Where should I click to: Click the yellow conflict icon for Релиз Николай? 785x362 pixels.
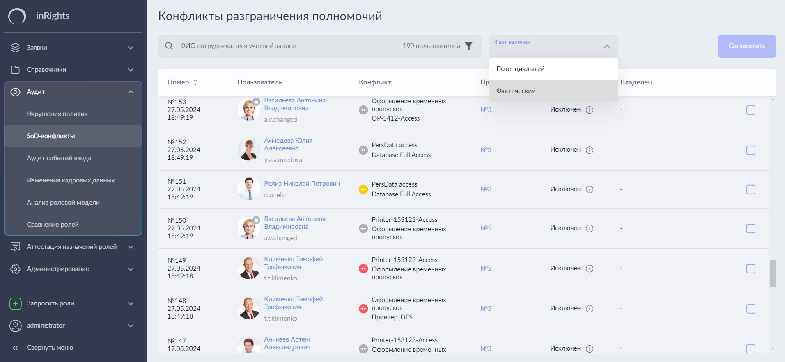point(363,189)
